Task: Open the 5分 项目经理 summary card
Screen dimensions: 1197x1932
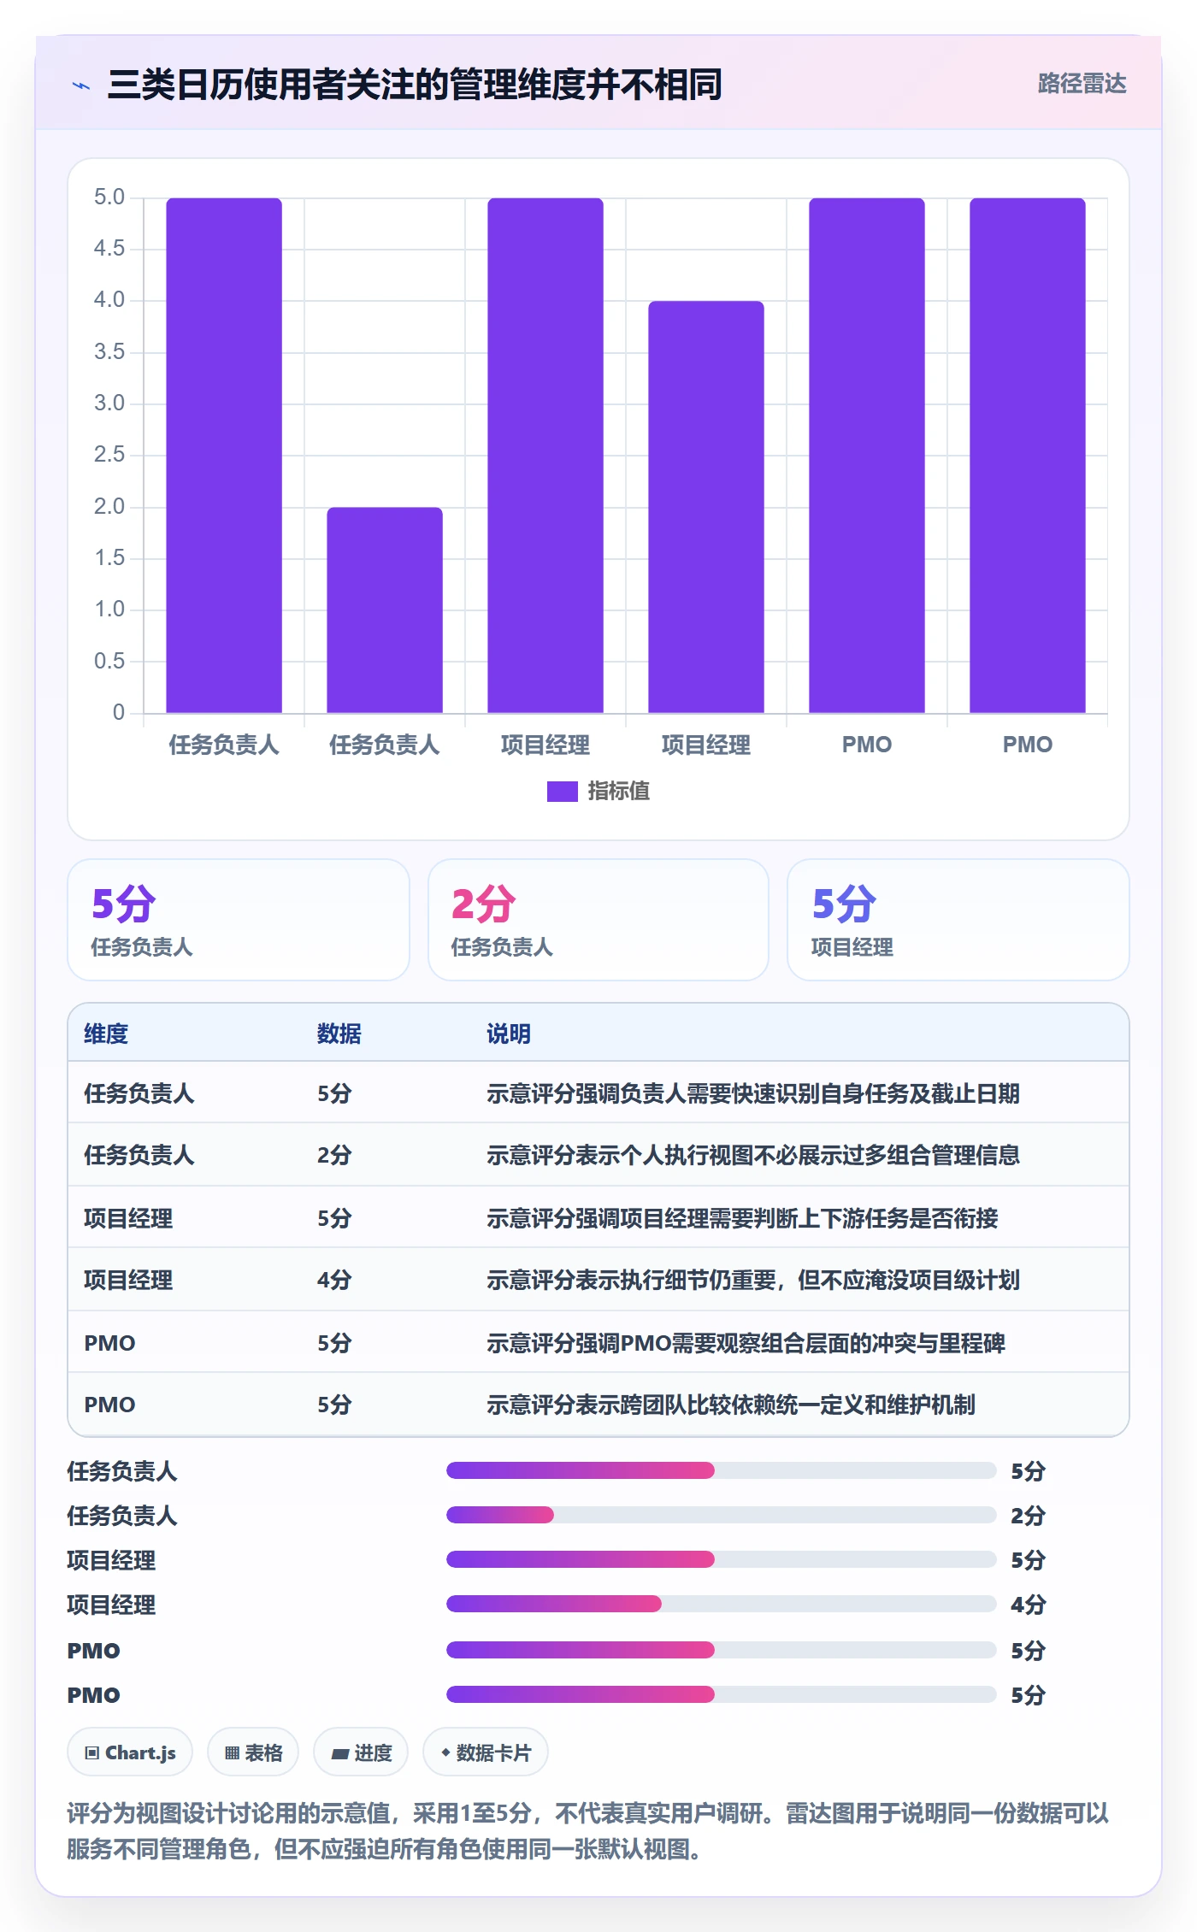Action: coord(958,920)
